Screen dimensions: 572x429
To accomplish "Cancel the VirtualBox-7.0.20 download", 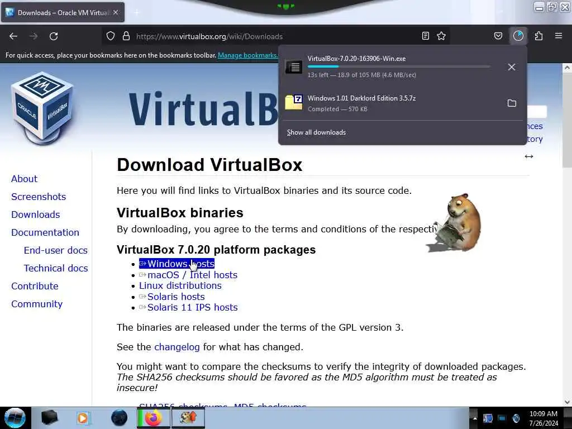I will (x=512, y=67).
